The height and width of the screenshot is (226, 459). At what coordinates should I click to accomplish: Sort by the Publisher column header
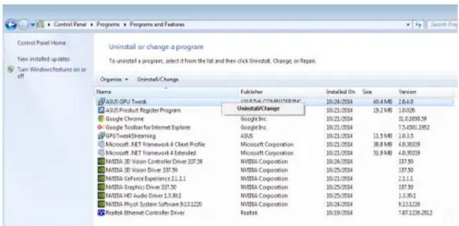(281, 92)
